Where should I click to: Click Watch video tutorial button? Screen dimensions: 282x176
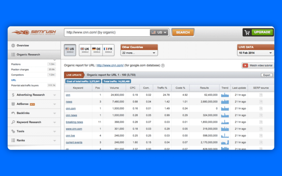tap(258, 66)
